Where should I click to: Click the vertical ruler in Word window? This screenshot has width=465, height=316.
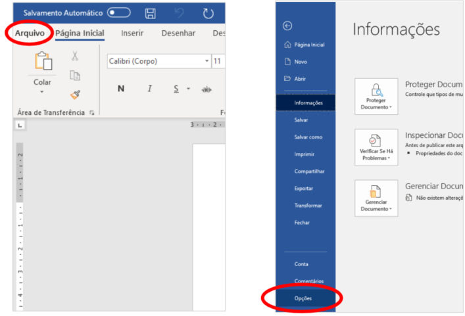(x=20, y=227)
